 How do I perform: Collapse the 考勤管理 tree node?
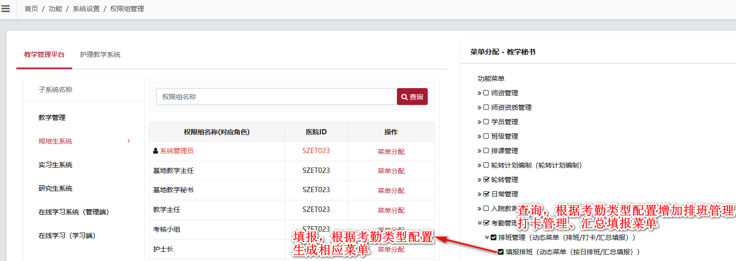(x=480, y=223)
